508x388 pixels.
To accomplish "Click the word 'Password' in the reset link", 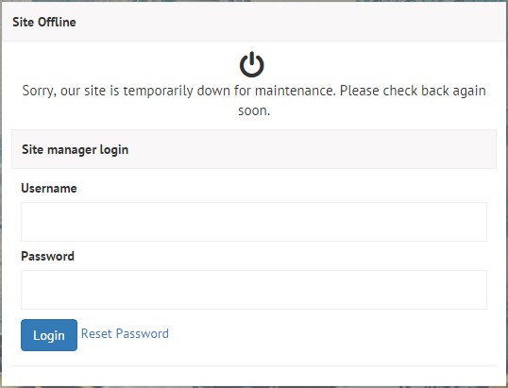I will pyautogui.click(x=143, y=333).
